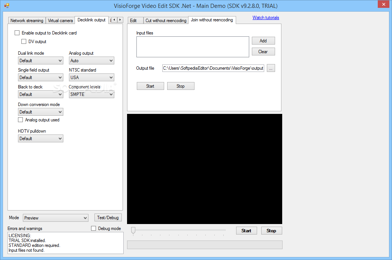Click the 'STANDARD edition required.' line
Viewport: 392px width, 260px height.
(x=34, y=245)
